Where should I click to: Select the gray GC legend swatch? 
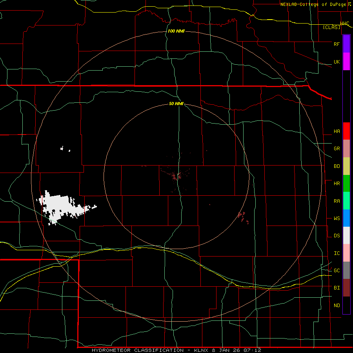pos(346,270)
